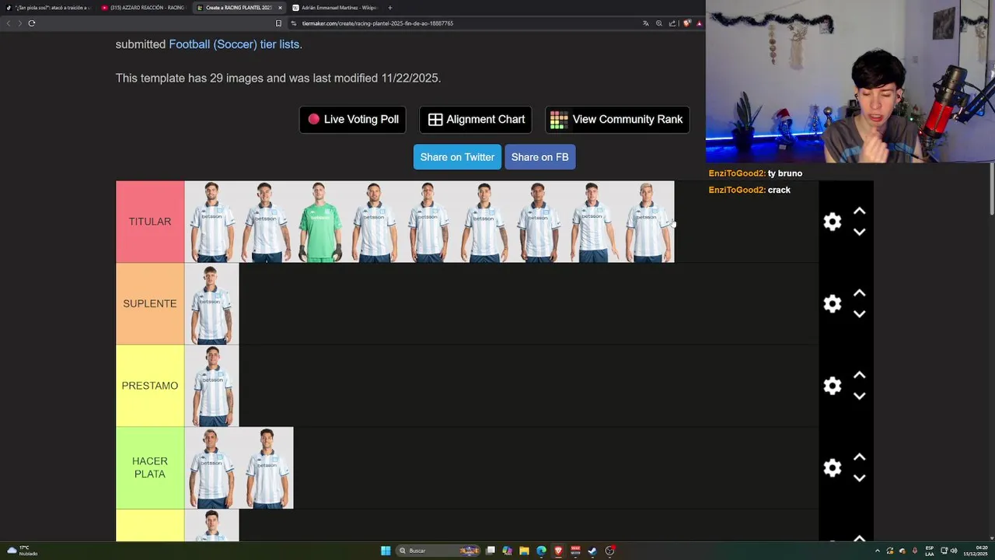The width and height of the screenshot is (995, 560).
Task: Click the zoom icon in address bar
Action: click(658, 23)
